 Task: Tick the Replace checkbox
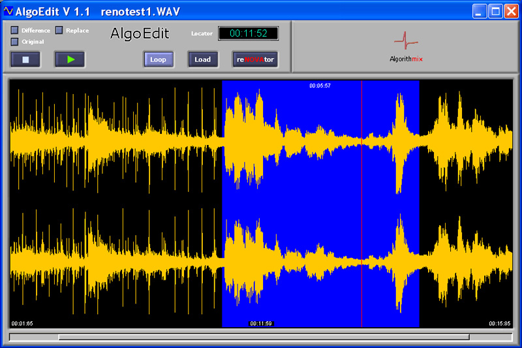(59, 30)
